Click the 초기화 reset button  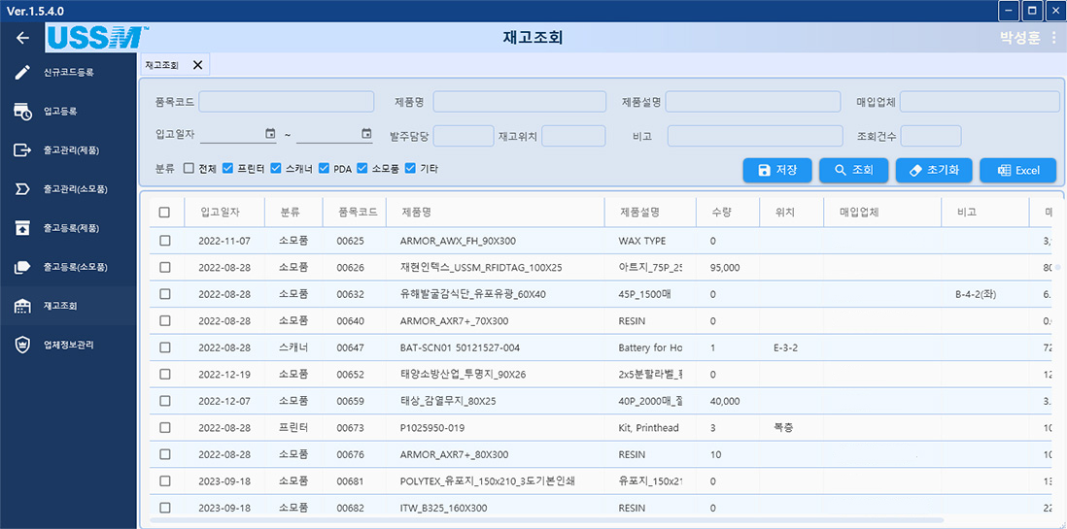(934, 171)
